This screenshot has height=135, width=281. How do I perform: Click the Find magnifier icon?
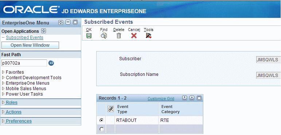click(x=104, y=36)
